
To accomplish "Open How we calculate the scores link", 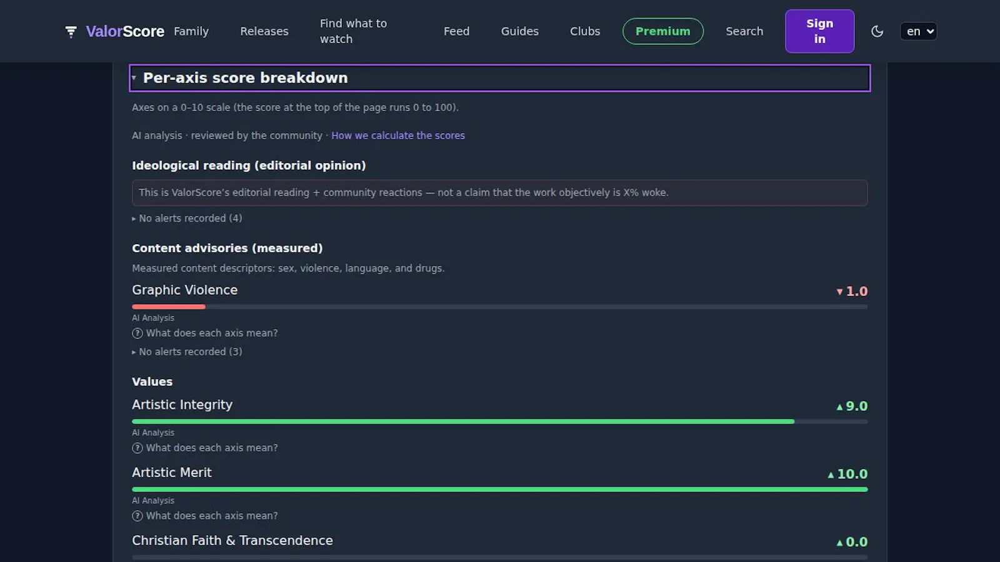I will [x=398, y=136].
